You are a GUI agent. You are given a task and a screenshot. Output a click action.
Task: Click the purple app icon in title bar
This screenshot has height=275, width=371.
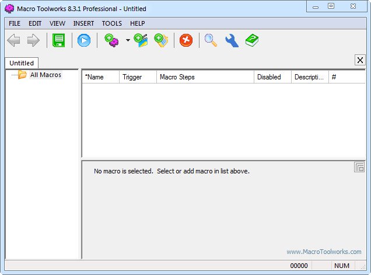9,9
